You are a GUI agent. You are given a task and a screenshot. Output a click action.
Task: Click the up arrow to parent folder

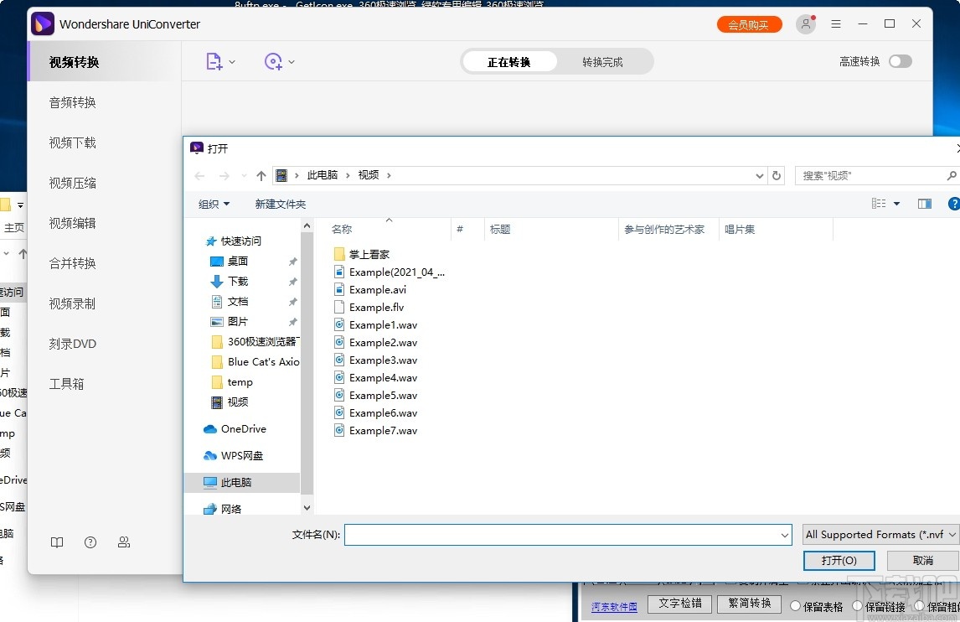coord(261,175)
